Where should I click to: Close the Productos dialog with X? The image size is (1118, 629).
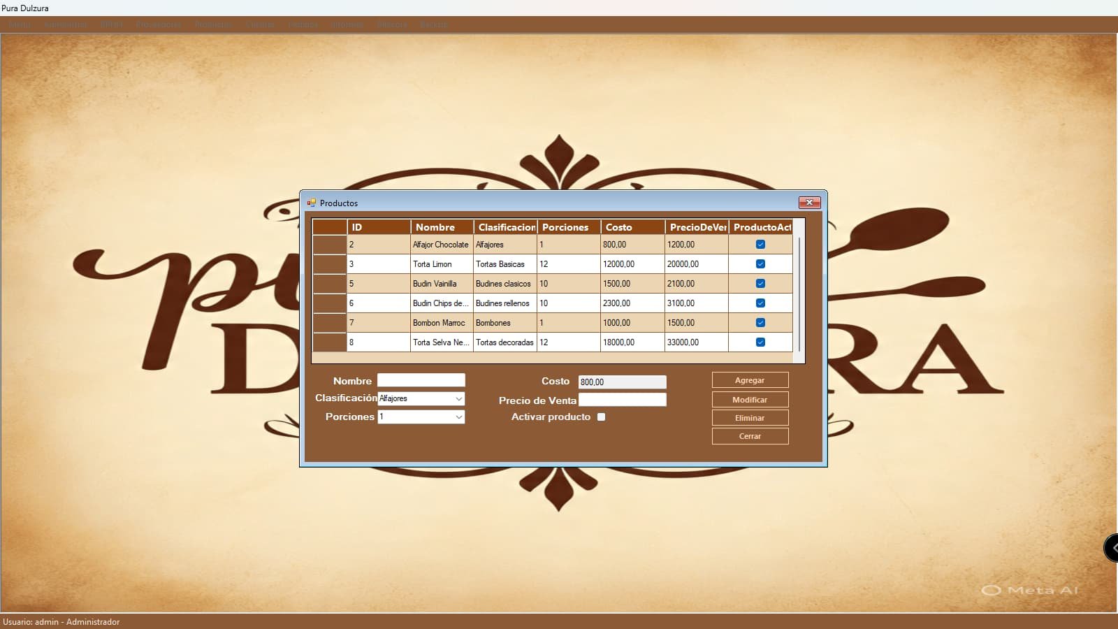click(809, 203)
